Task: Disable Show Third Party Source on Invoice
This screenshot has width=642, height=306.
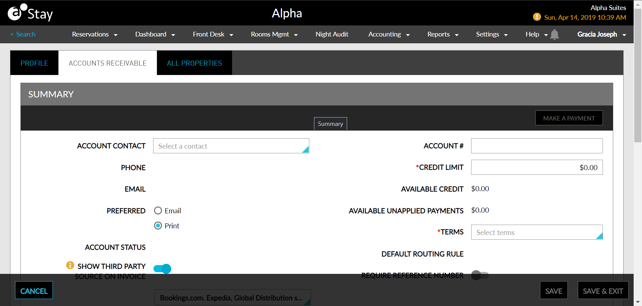Action: (162, 269)
